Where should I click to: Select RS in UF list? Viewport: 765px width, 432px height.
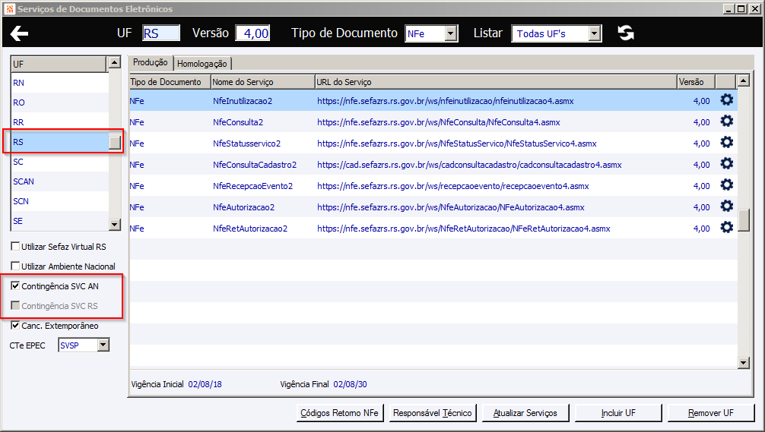tap(59, 142)
